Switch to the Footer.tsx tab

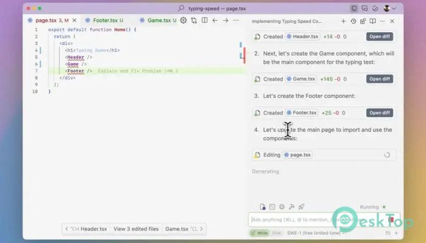(x=104, y=20)
